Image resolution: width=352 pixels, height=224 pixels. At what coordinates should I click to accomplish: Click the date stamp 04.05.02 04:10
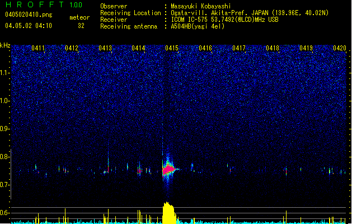[29, 26]
